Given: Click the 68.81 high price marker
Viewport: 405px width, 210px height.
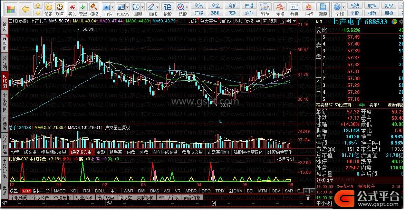Looking at the screenshot, I should click(x=88, y=29).
